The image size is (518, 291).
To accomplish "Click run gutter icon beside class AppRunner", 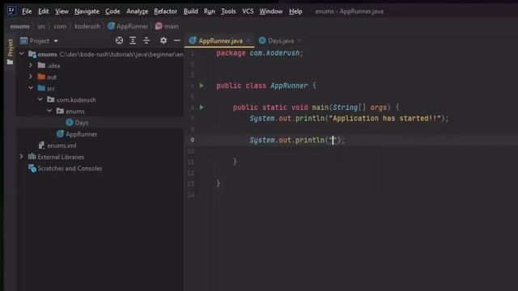I will 202,86.
